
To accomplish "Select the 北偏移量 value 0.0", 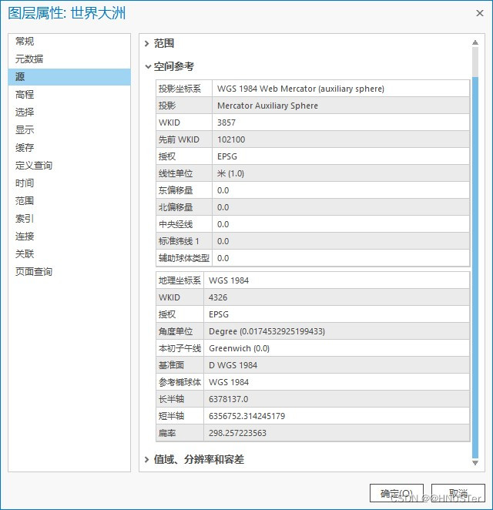I will pyautogui.click(x=223, y=207).
